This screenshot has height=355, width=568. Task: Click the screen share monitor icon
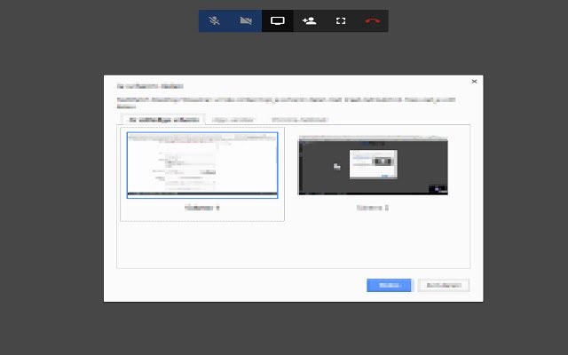(x=278, y=21)
